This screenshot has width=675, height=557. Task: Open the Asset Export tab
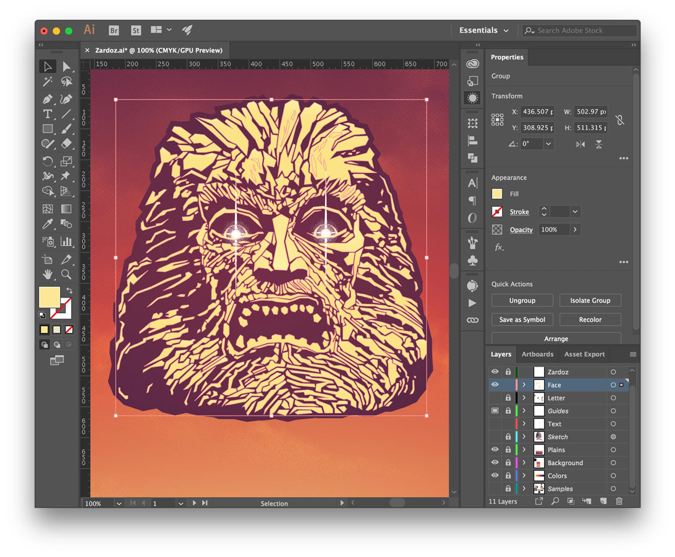pos(584,354)
